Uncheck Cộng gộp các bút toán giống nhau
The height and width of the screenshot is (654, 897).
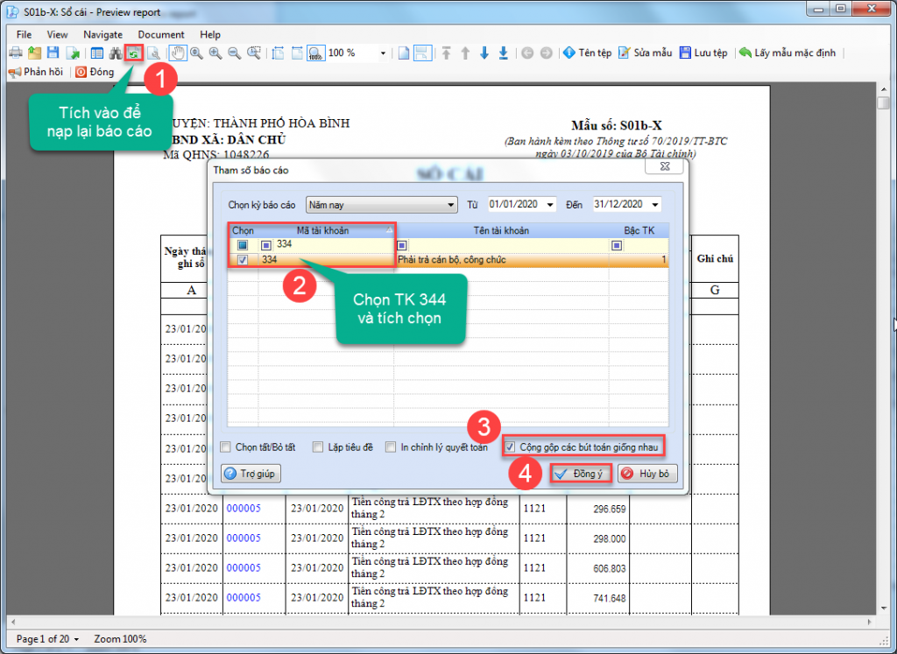click(x=512, y=447)
